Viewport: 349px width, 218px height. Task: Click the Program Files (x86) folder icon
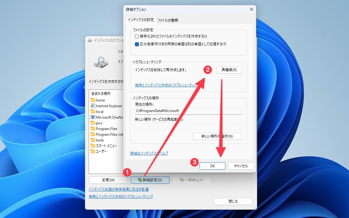click(x=93, y=135)
